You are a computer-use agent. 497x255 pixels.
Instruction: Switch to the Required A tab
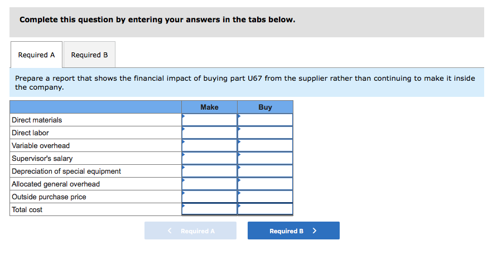click(36, 55)
